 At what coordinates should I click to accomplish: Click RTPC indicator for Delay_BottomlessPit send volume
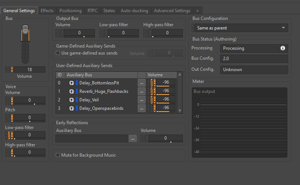154,83
